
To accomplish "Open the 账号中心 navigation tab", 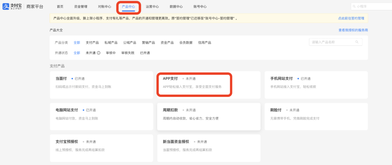I will [x=200, y=6].
